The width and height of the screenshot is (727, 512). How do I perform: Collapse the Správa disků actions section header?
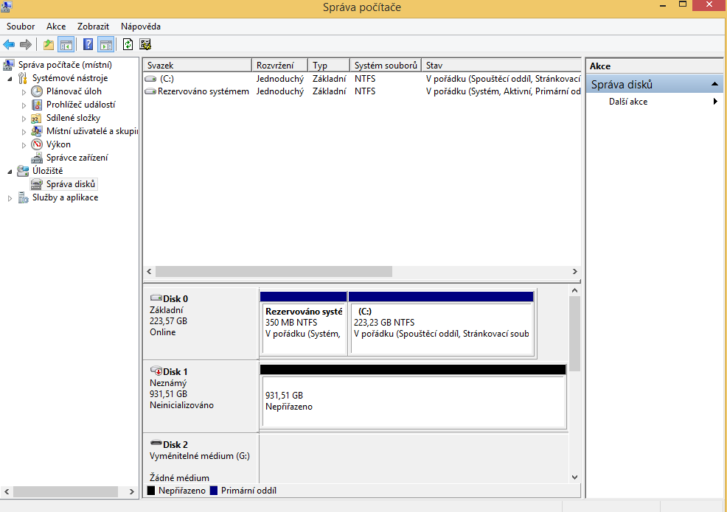click(714, 85)
